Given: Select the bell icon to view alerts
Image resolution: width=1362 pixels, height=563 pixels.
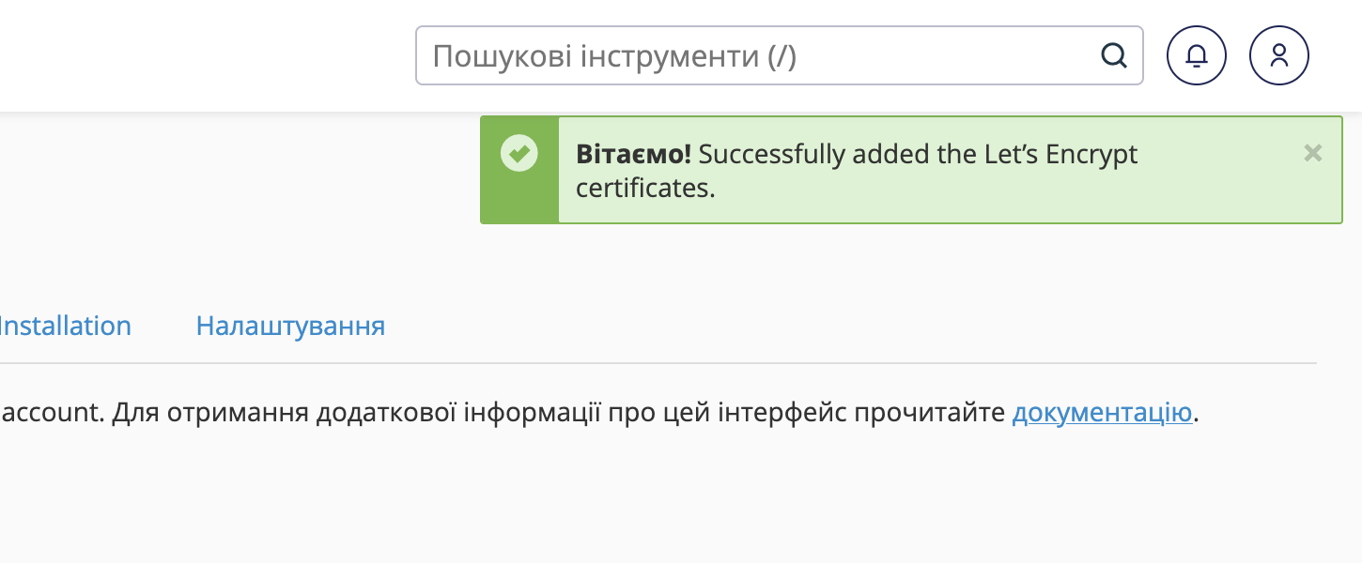Looking at the screenshot, I should [x=1196, y=55].
